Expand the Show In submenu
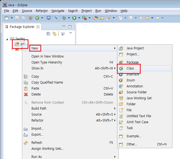Viewport: 180px width, 159px height. pyautogui.click(x=70, y=68)
